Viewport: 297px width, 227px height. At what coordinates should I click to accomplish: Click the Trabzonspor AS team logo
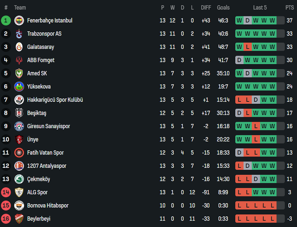point(19,34)
